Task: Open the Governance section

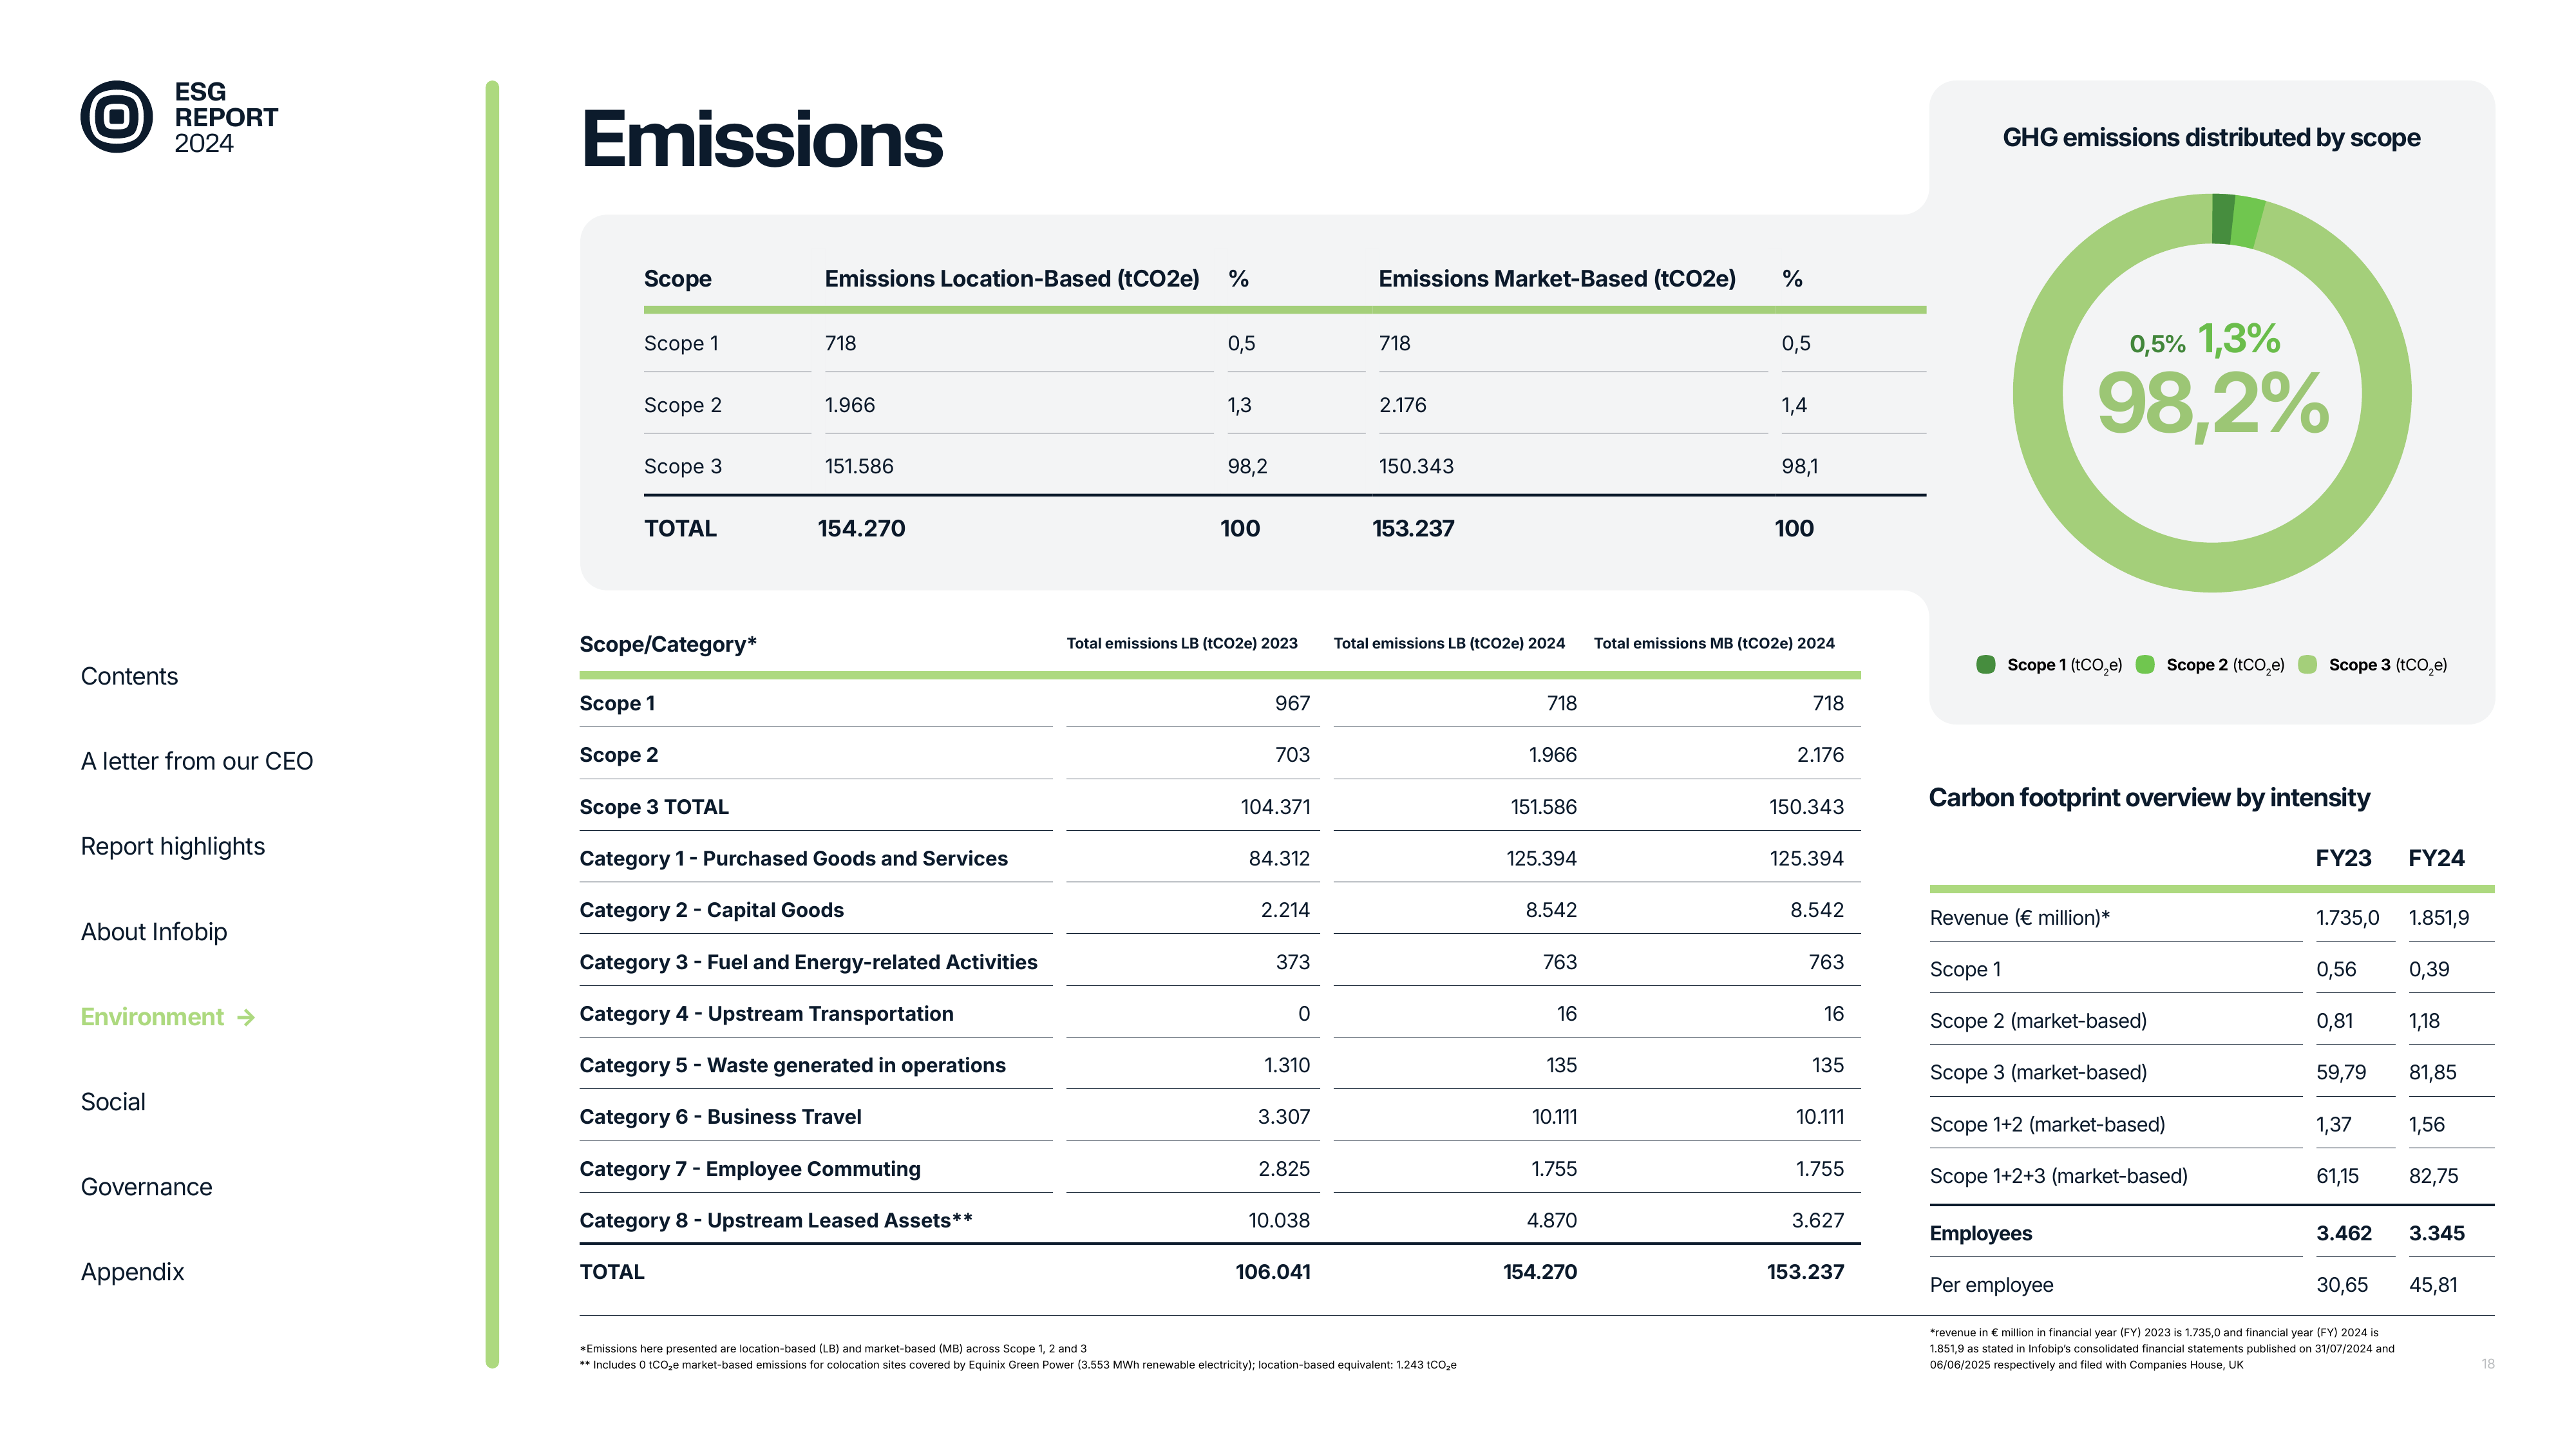Action: (x=146, y=1186)
